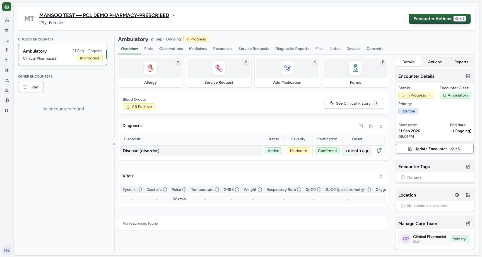Click the ME user avatar
The image size is (482, 257).
click(7, 250)
